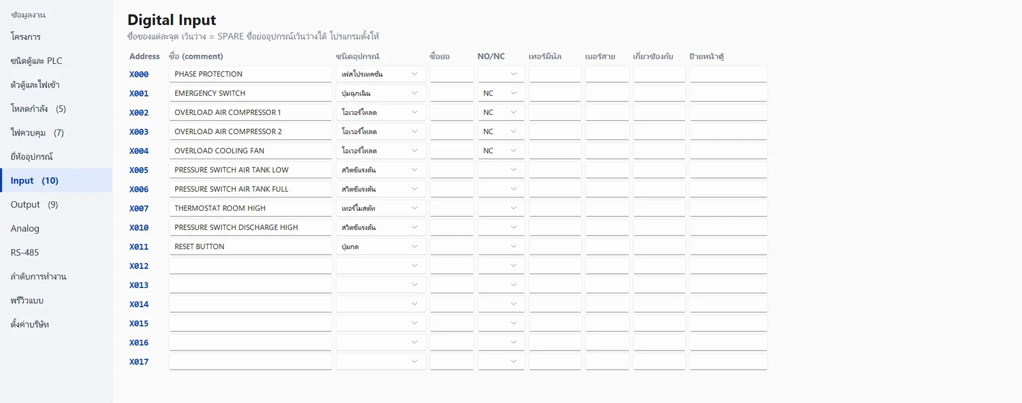Select Input (10) in the sidebar
The height and width of the screenshot is (403, 1022).
pos(56,181)
